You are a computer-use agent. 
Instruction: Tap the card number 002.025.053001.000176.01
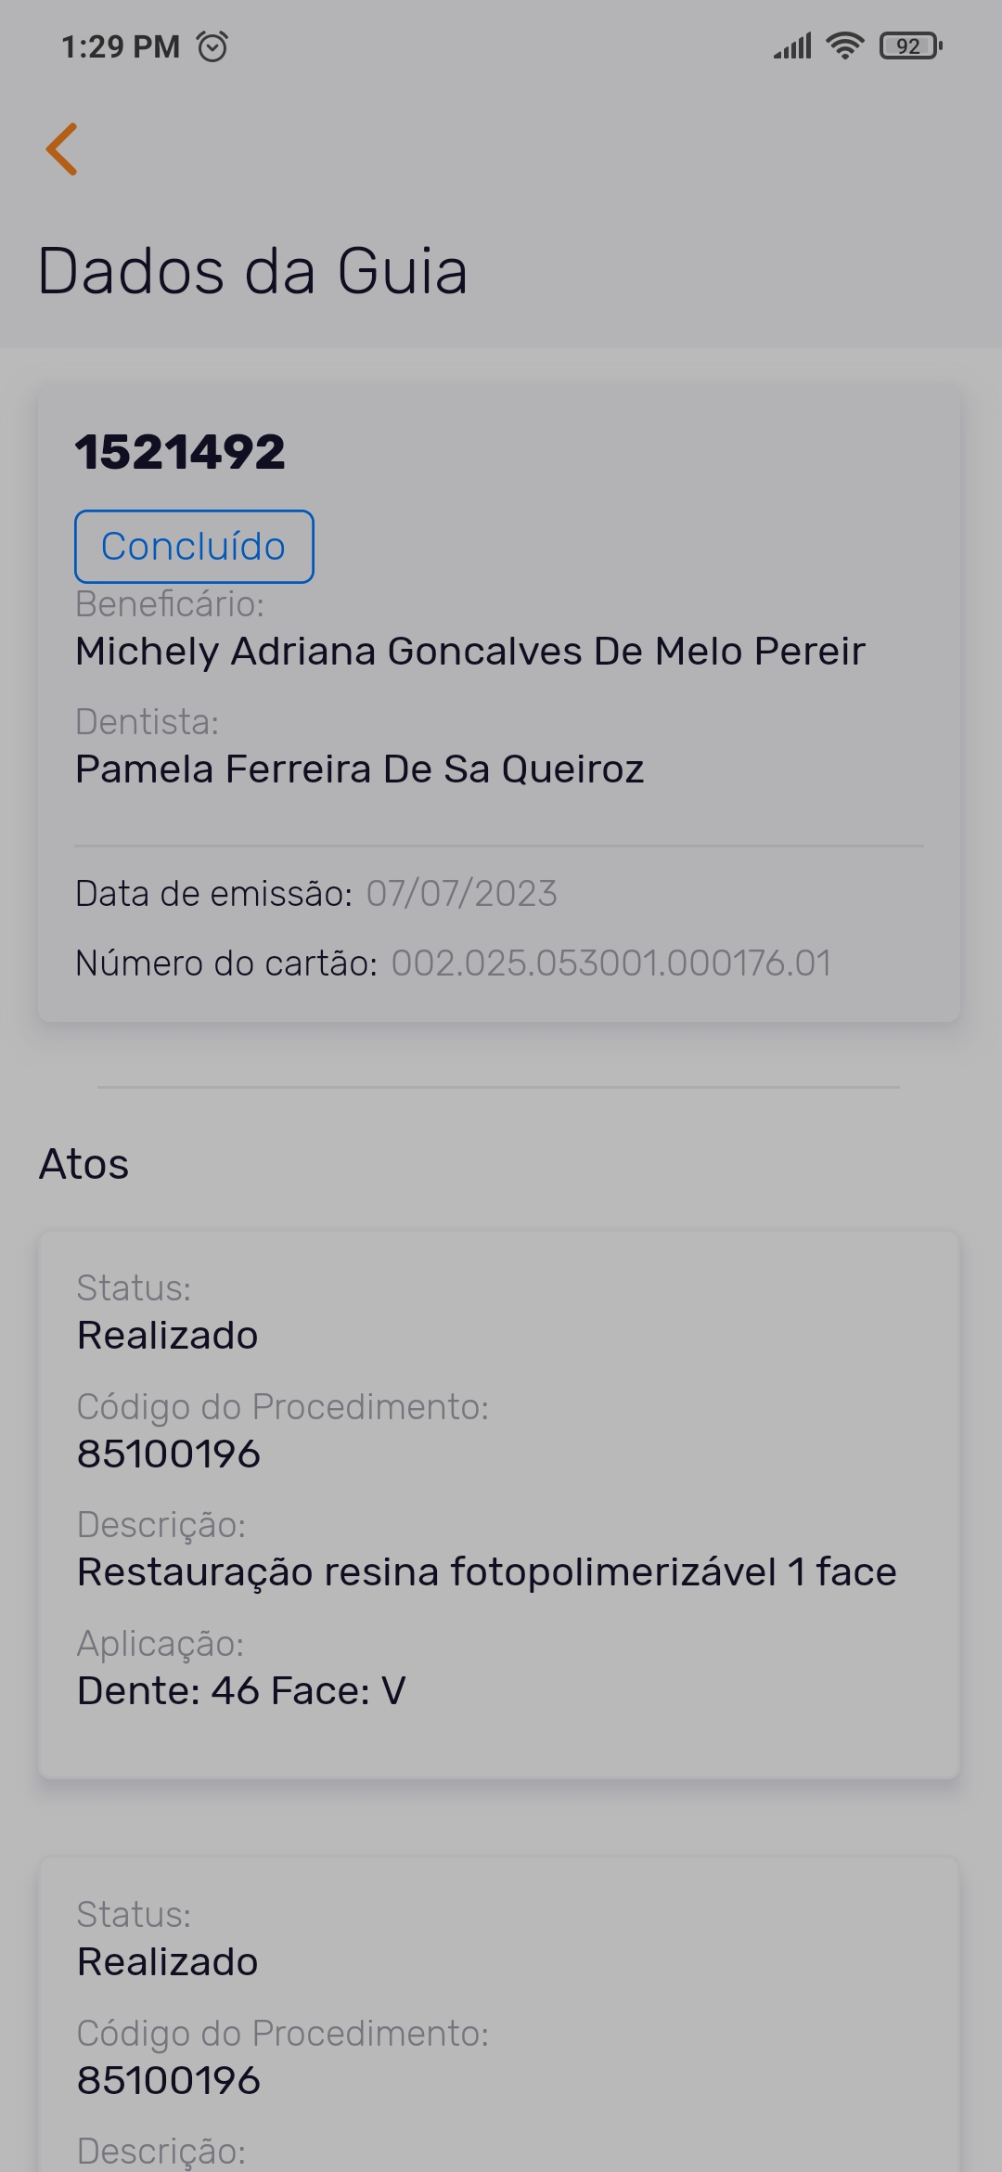click(610, 963)
